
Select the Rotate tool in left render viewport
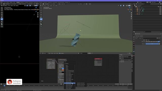(2, 15)
